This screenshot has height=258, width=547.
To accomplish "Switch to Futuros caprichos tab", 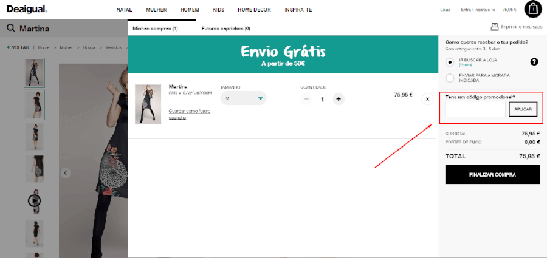I will pos(225,29).
